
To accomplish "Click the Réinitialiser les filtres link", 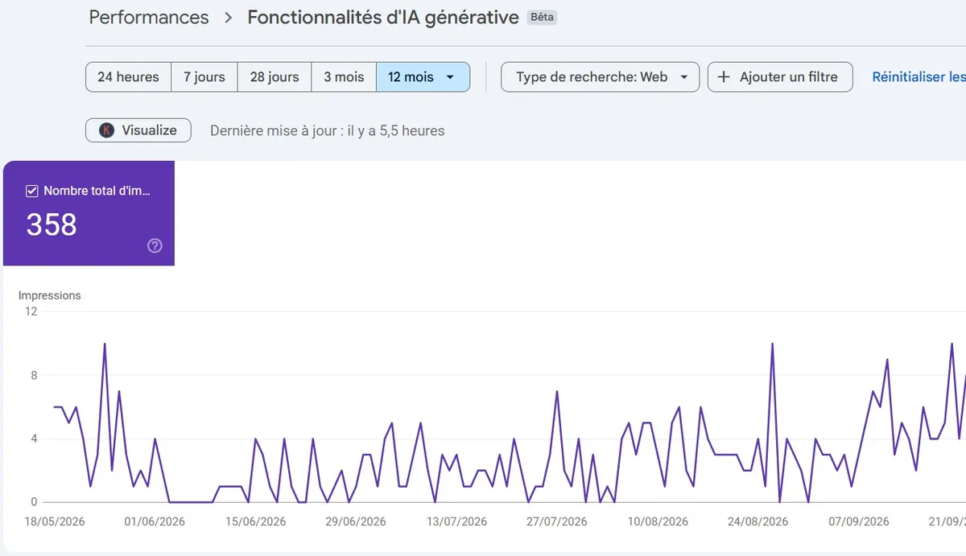I will (x=919, y=77).
